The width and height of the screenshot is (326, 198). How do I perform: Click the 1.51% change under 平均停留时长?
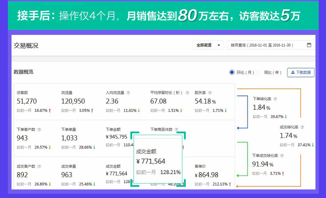click(174, 111)
